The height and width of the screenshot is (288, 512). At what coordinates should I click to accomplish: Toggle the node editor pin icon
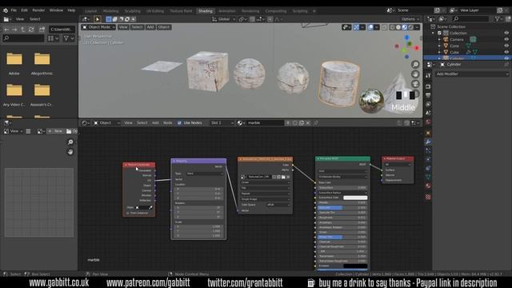pos(316,122)
